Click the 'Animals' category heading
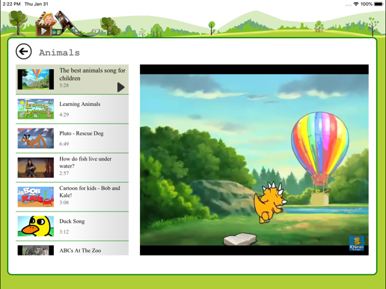The width and height of the screenshot is (386, 289). pos(59,52)
